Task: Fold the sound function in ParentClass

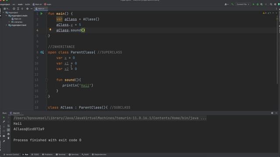Action: tap(47, 80)
